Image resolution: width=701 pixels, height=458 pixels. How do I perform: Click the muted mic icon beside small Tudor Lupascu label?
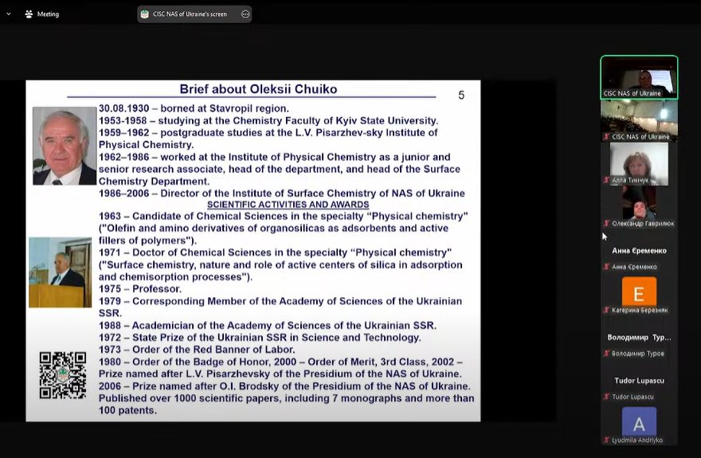606,397
